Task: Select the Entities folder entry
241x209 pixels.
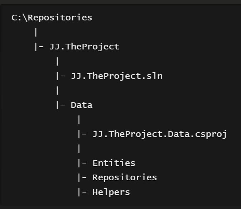Action: tap(114, 163)
